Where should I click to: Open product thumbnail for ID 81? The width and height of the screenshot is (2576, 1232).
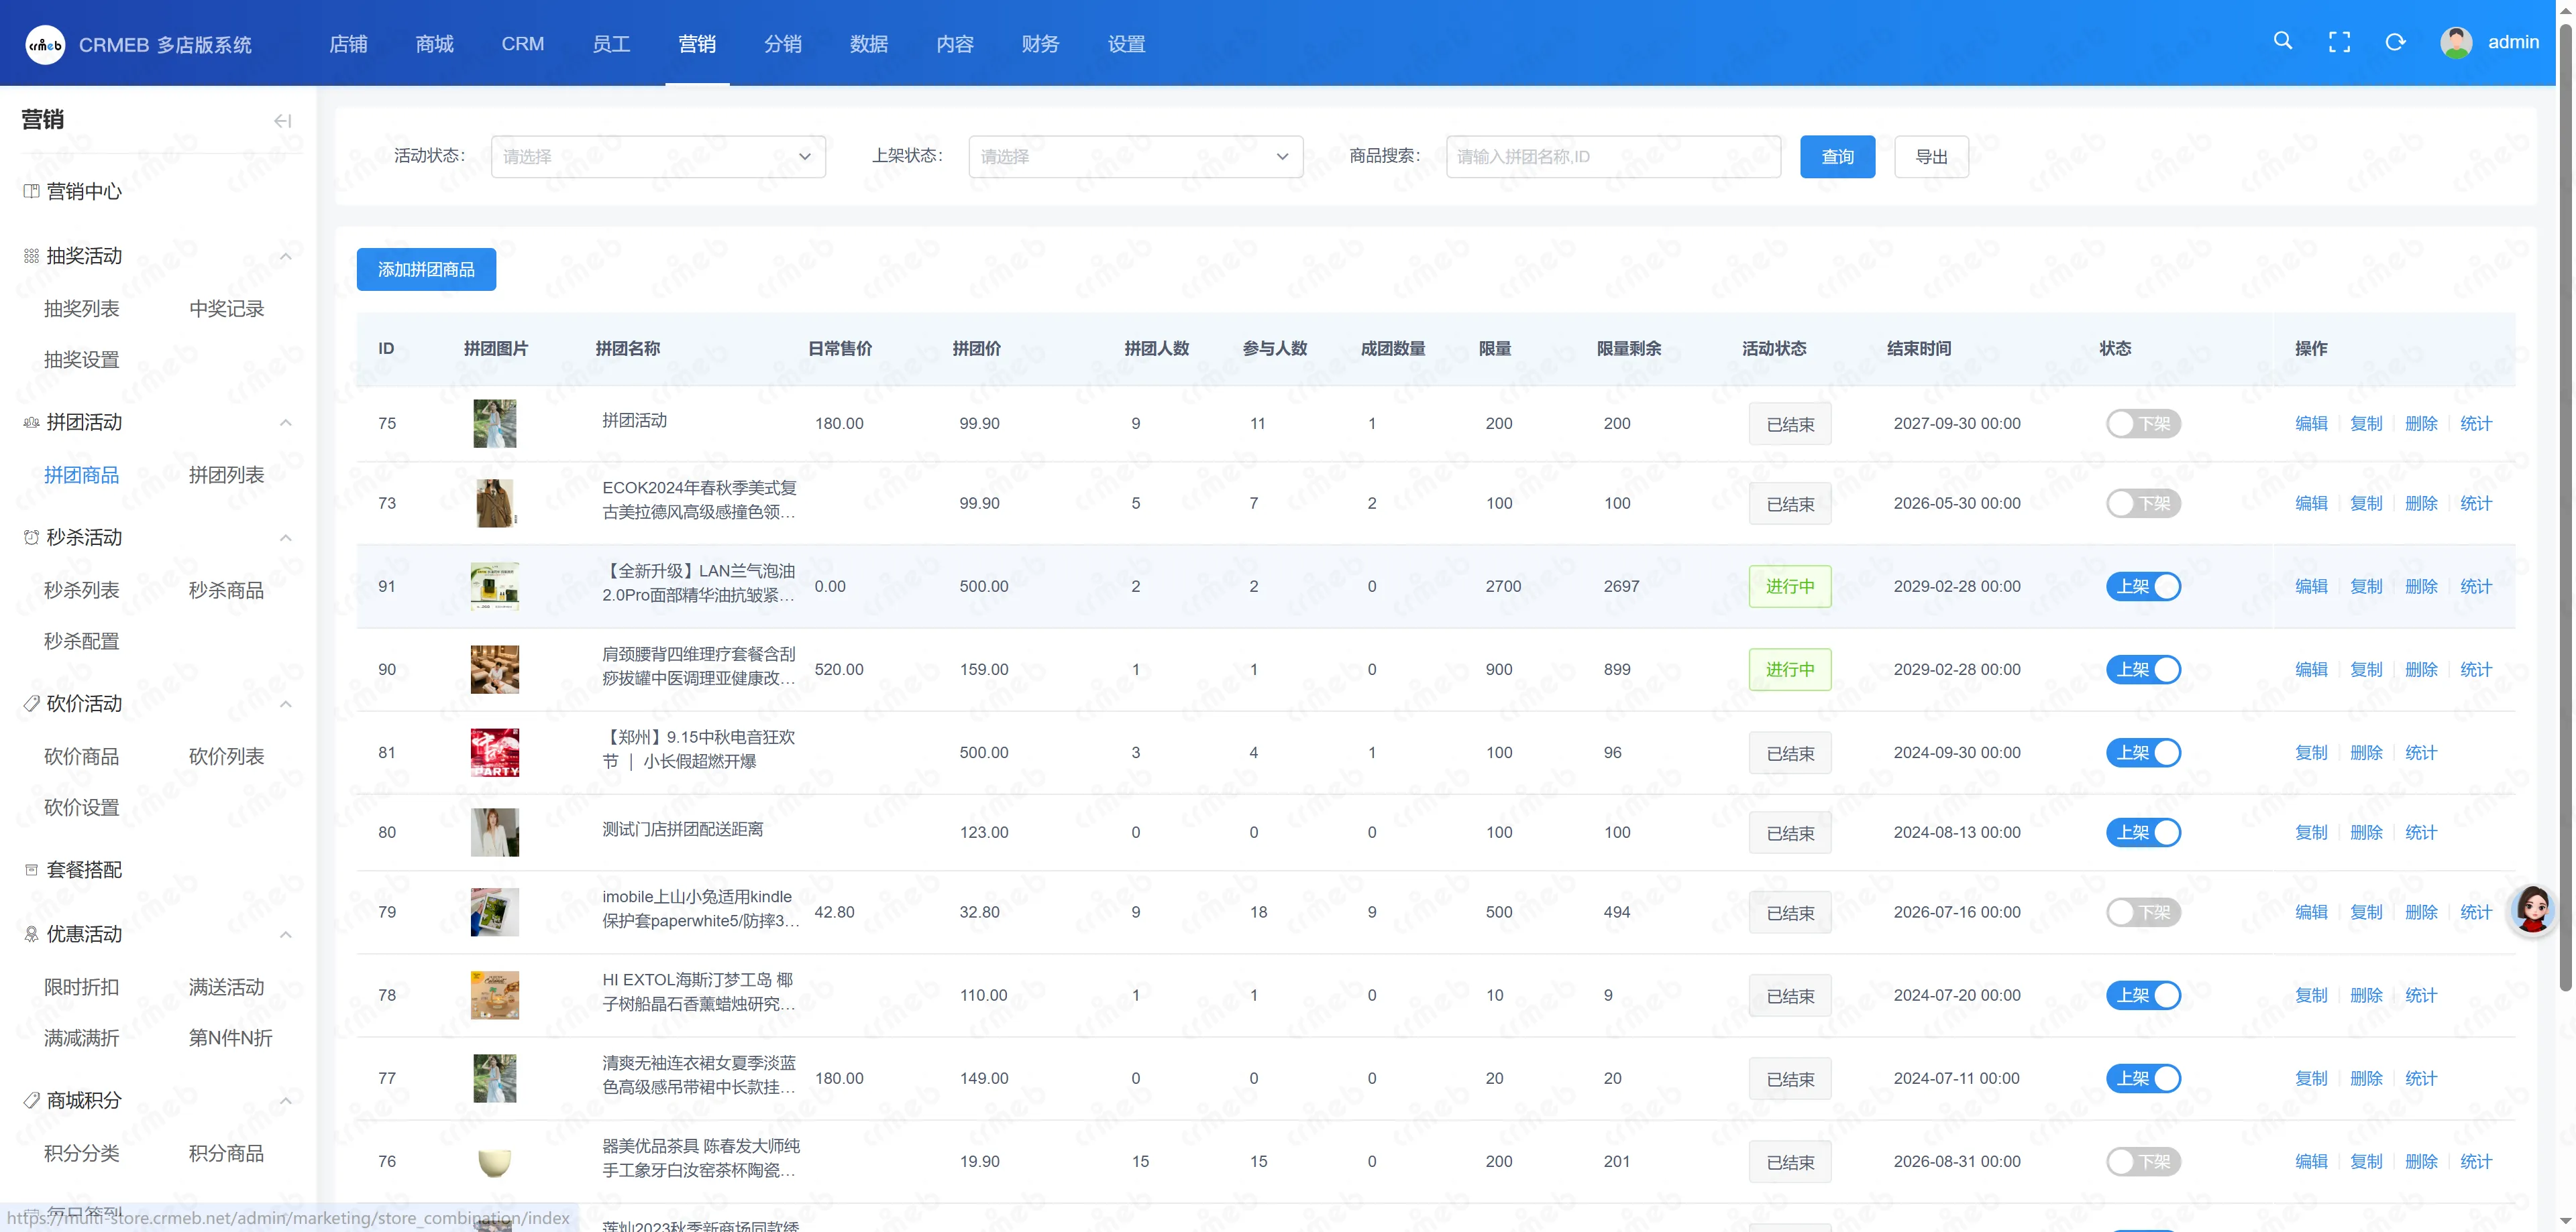494,752
